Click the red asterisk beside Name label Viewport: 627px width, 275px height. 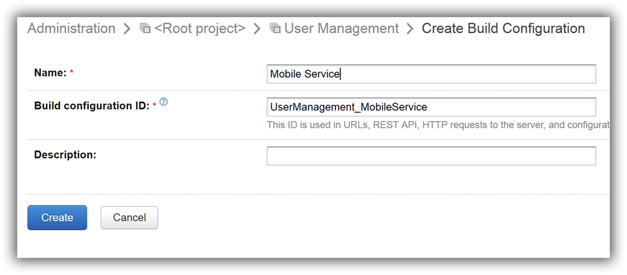(72, 72)
